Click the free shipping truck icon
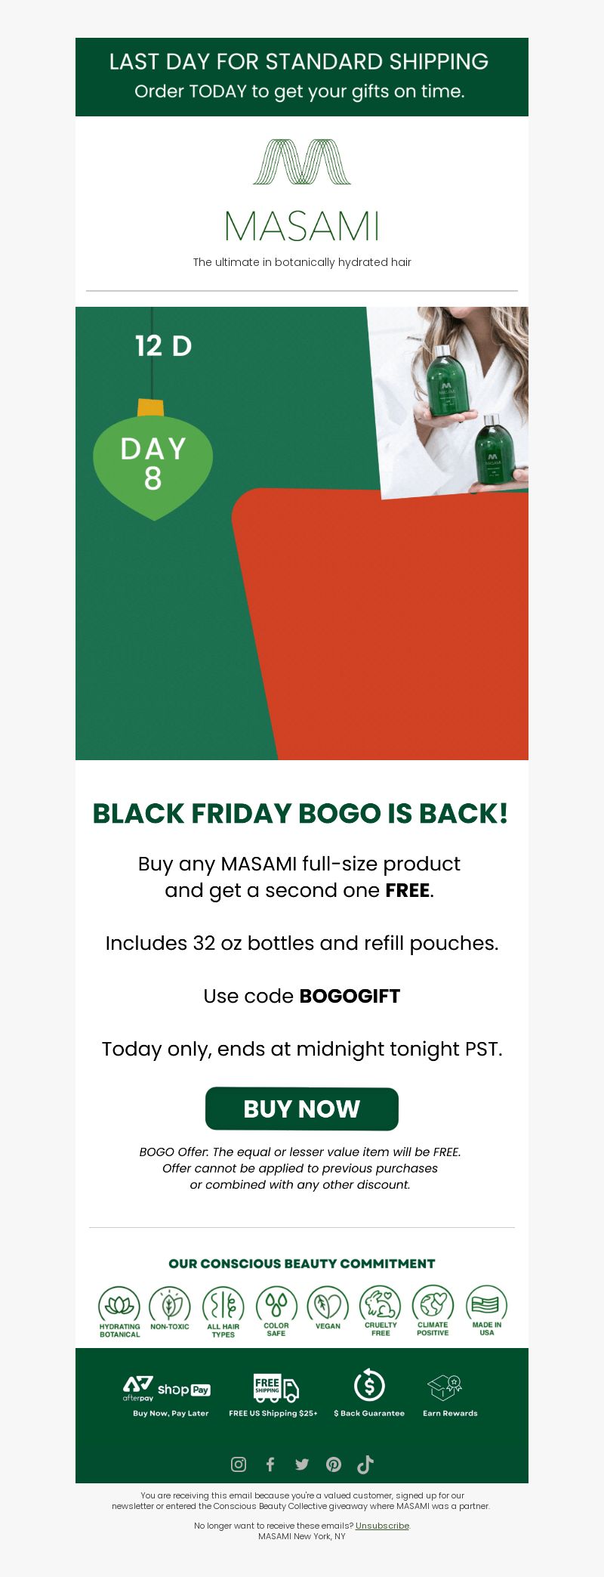Image resolution: width=604 pixels, height=1577 pixels. [276, 1388]
